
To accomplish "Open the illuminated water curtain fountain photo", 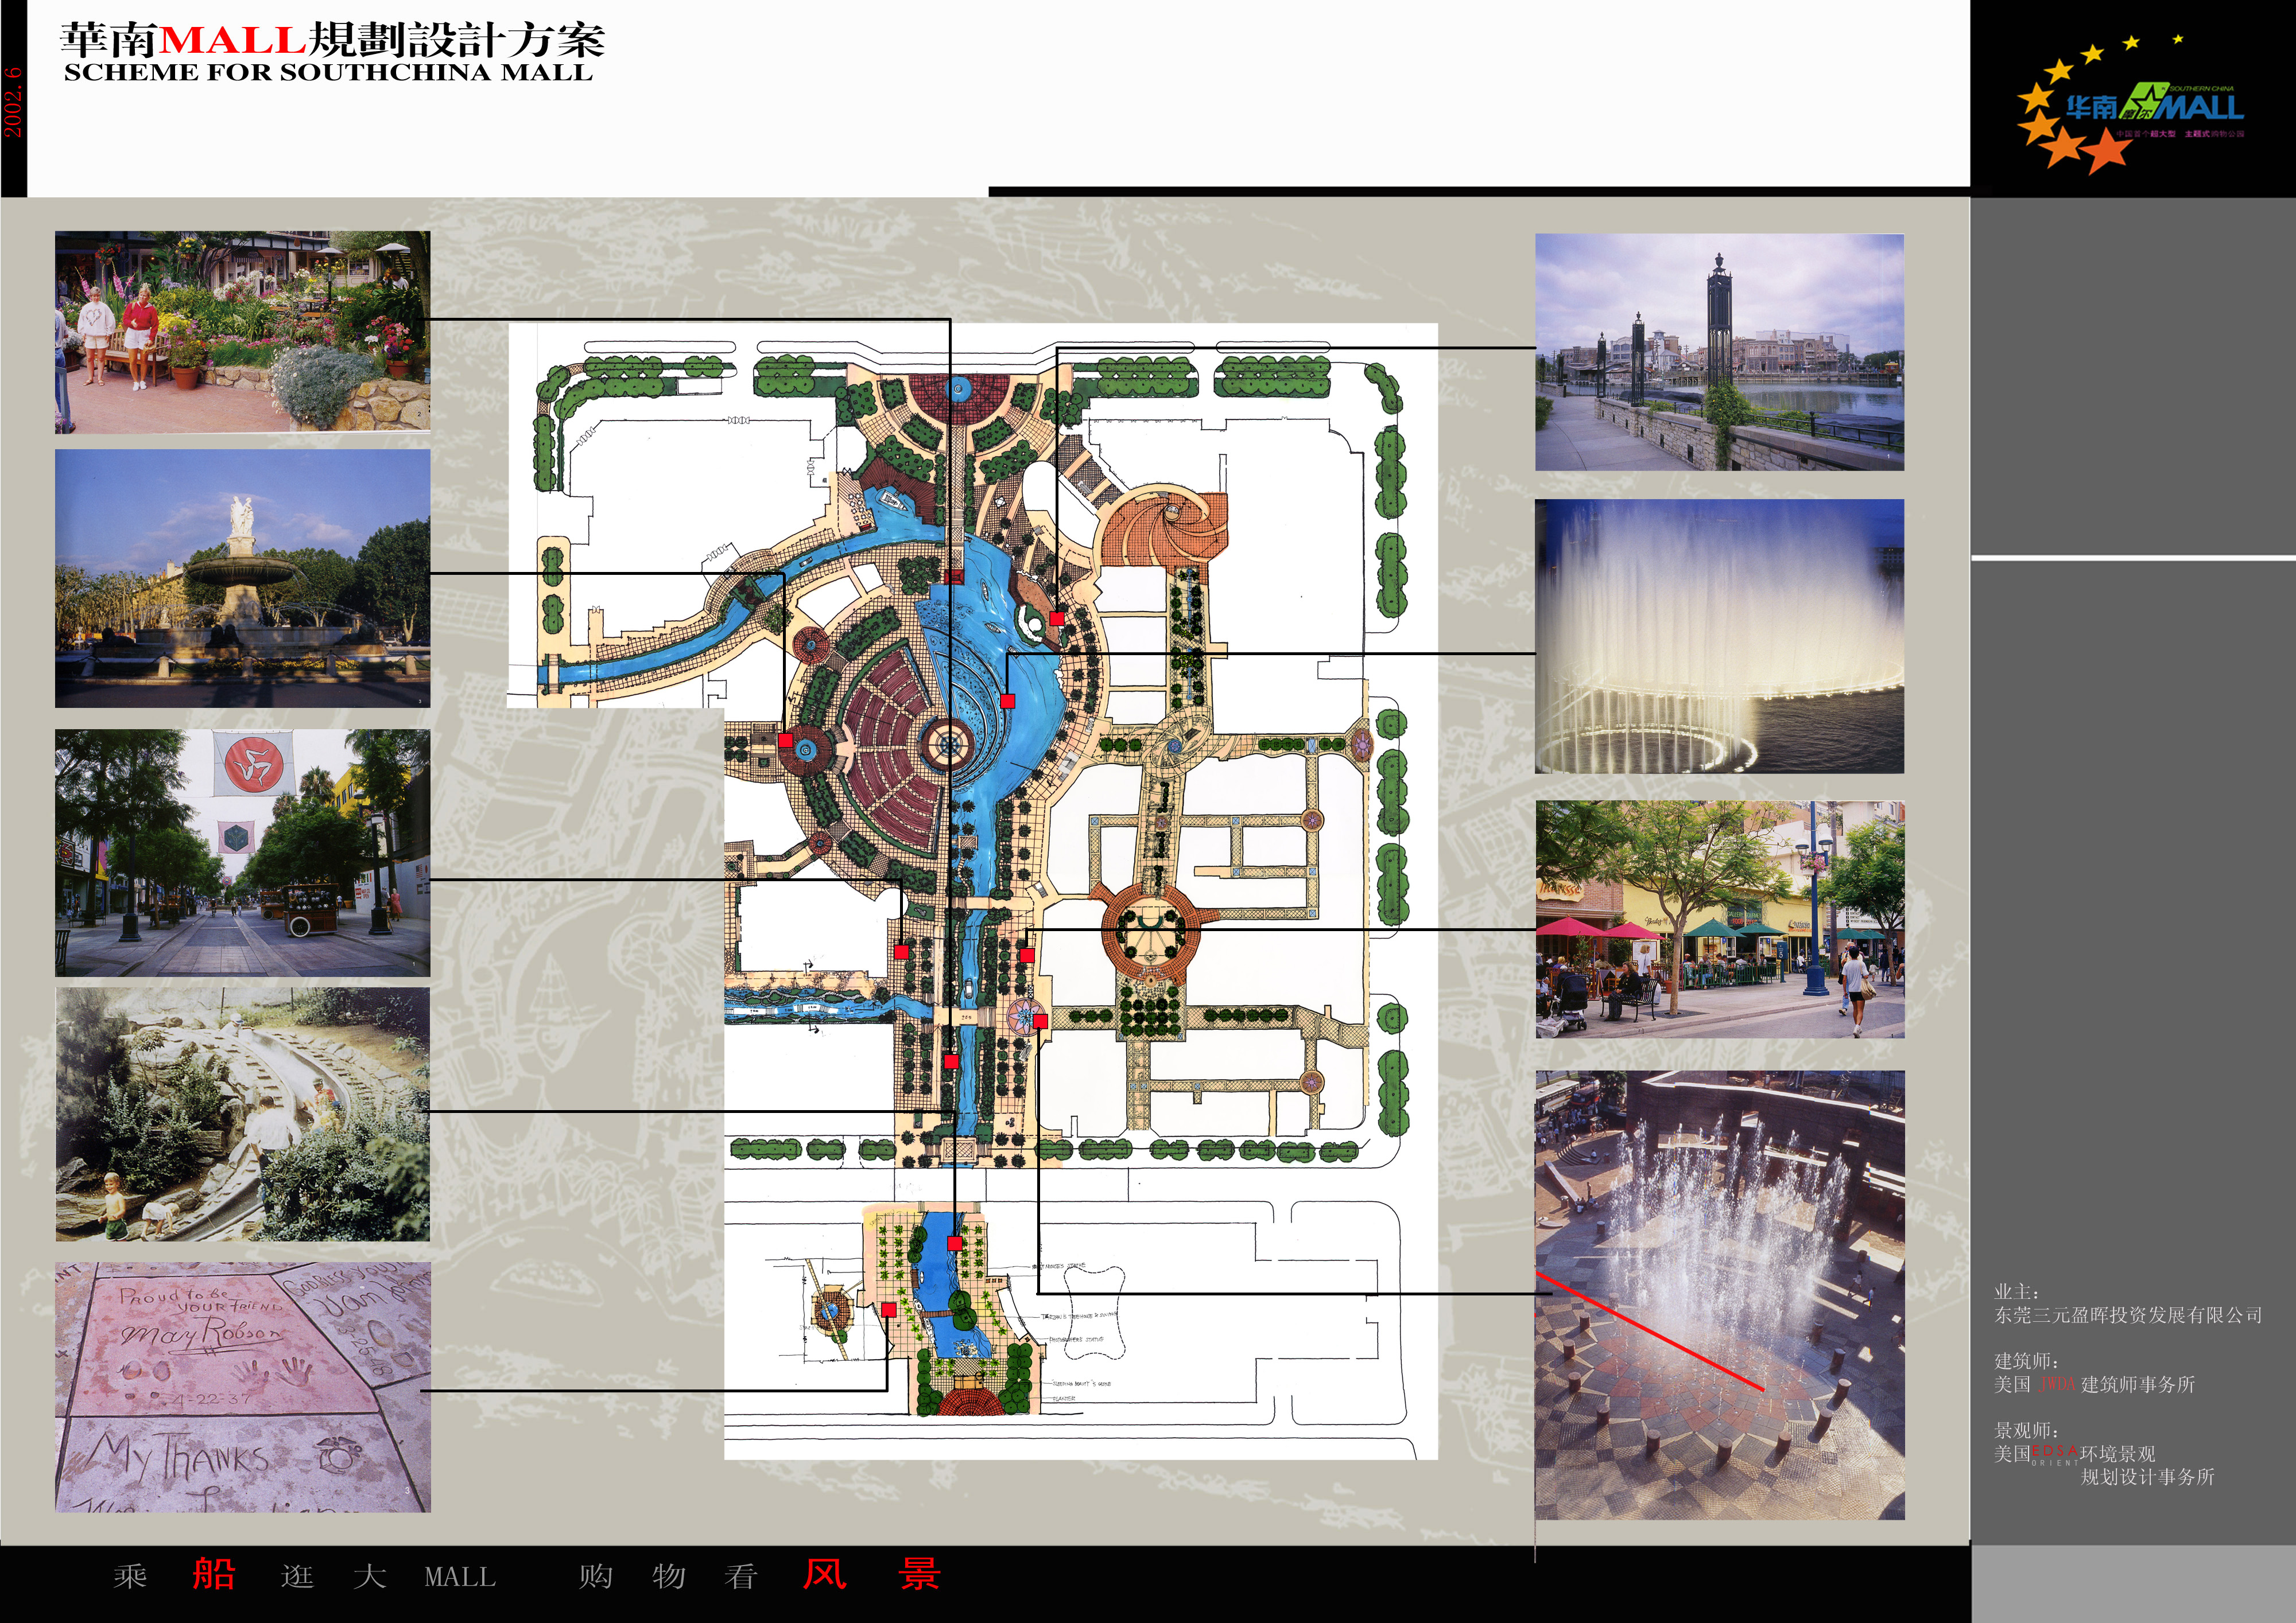I will (x=1719, y=637).
